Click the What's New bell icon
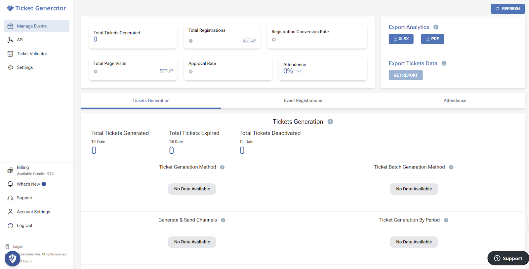The width and height of the screenshot is (529, 269). [10, 184]
